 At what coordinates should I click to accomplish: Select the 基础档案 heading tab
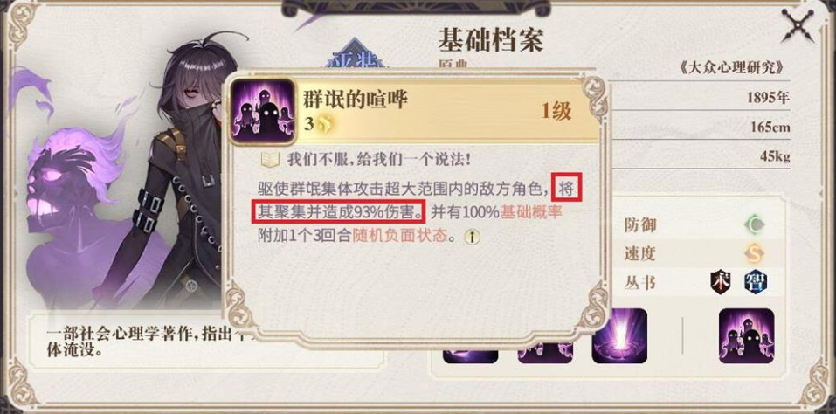click(x=490, y=39)
